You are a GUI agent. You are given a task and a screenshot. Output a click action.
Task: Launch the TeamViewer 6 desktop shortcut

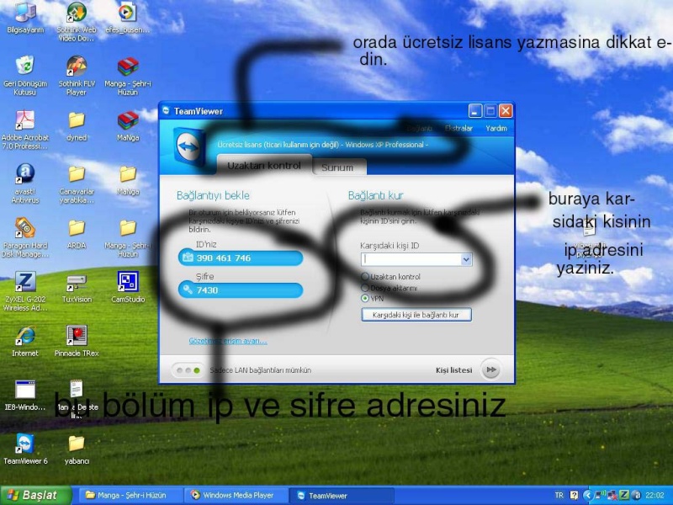25,449
